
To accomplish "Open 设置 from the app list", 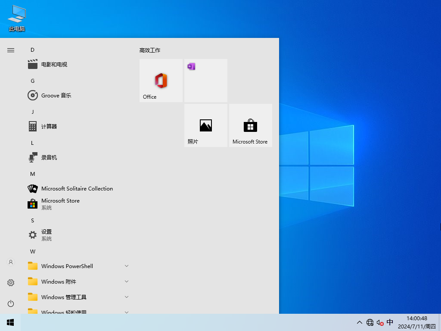I will click(x=46, y=234).
